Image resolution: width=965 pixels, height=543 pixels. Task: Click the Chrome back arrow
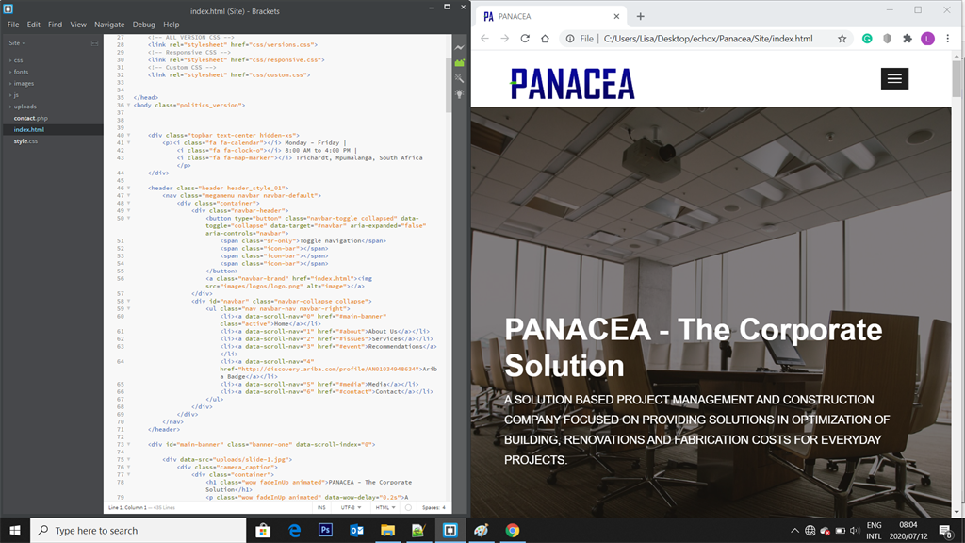[485, 39]
